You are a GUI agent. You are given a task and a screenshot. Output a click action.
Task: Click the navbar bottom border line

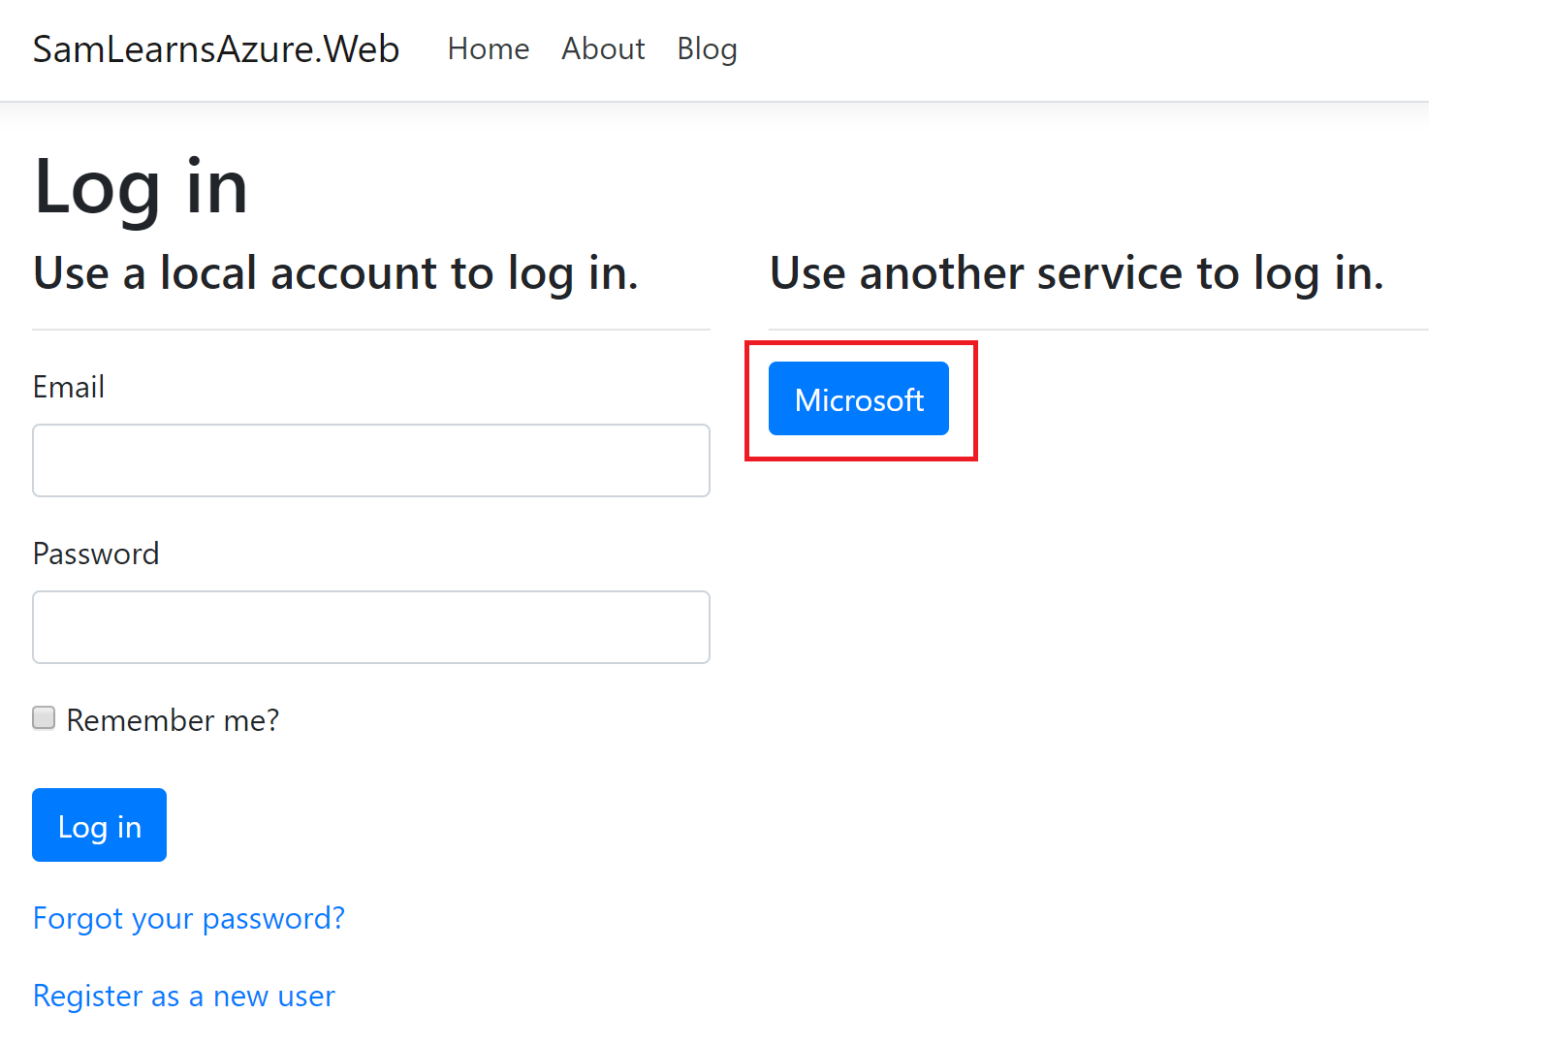[x=713, y=102]
